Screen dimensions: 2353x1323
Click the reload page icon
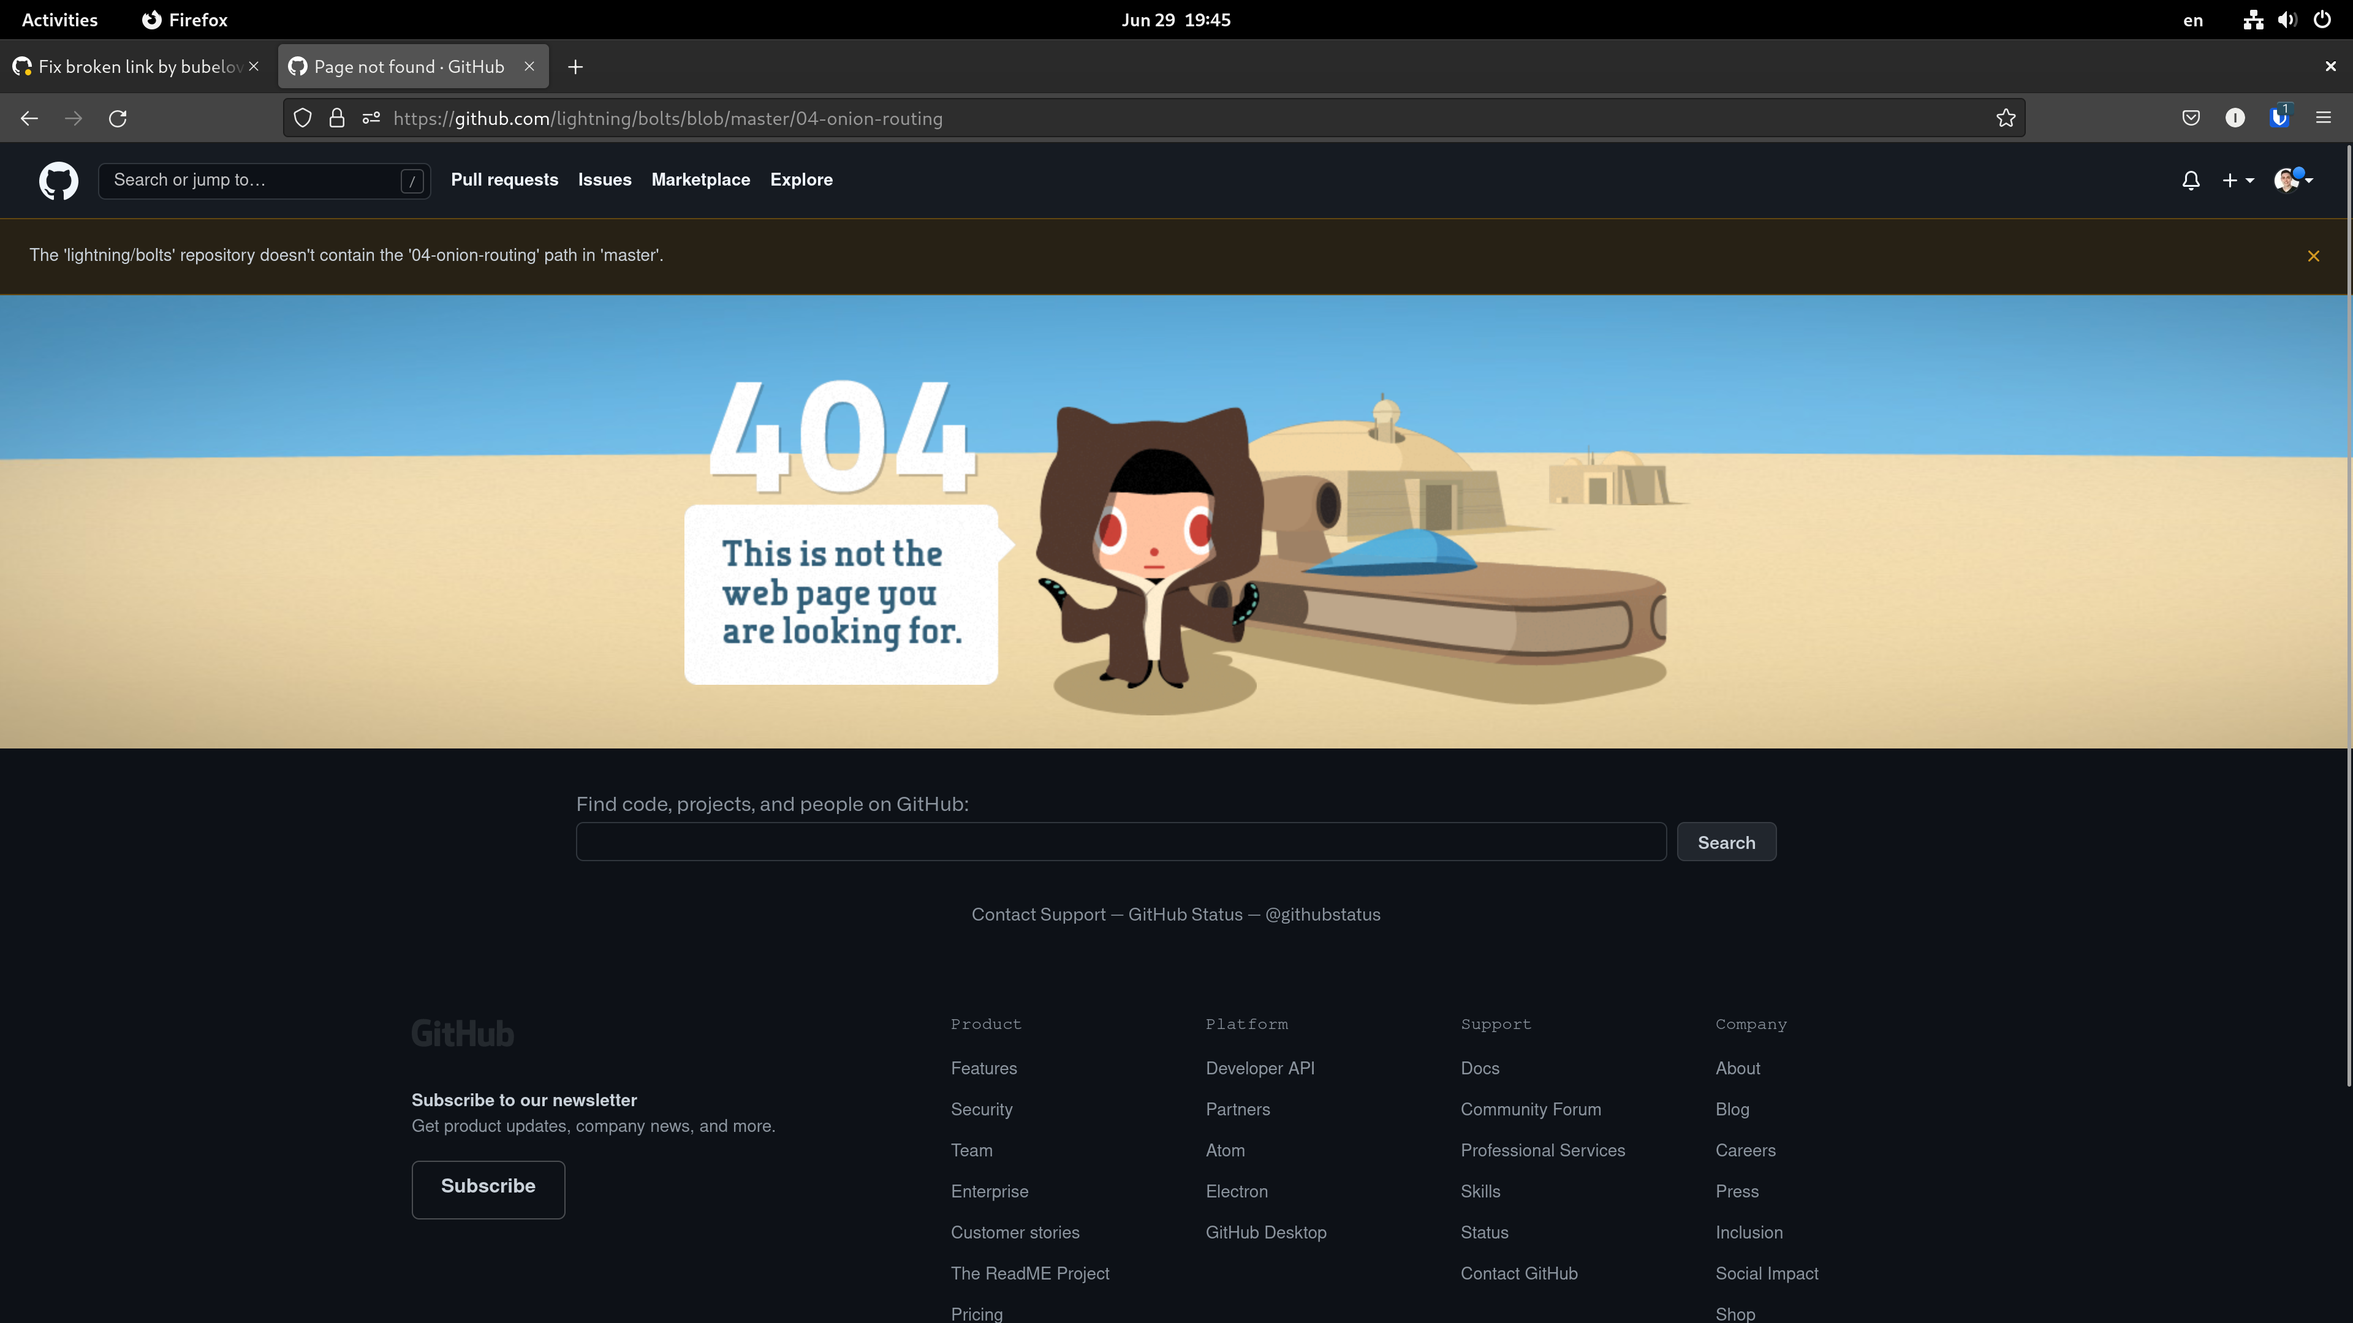pyautogui.click(x=118, y=118)
